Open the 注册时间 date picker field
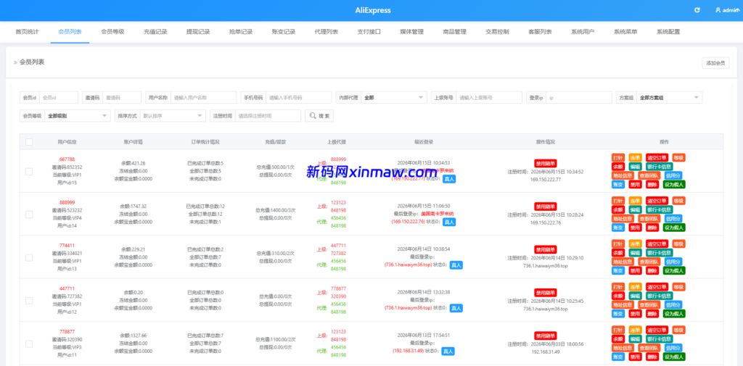The image size is (743, 366). pos(268,115)
